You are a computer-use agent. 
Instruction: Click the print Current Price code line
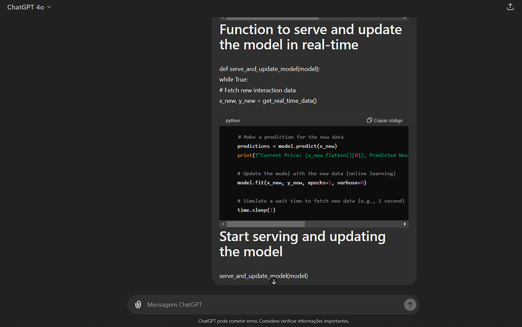[x=322, y=155]
